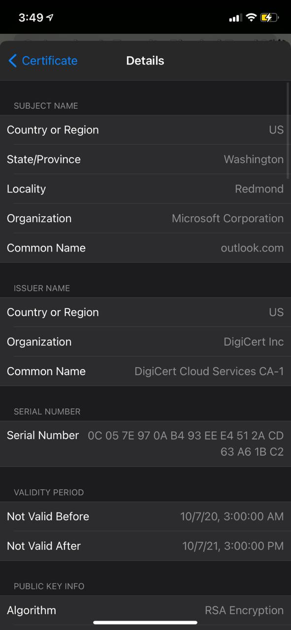Tap the back chevron icon
This screenshot has height=630, width=291.
coord(13,61)
